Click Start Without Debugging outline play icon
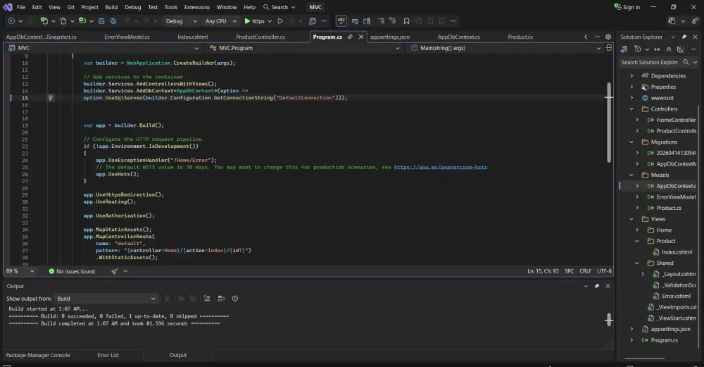Screen dimensions: 704x367 [280, 21]
